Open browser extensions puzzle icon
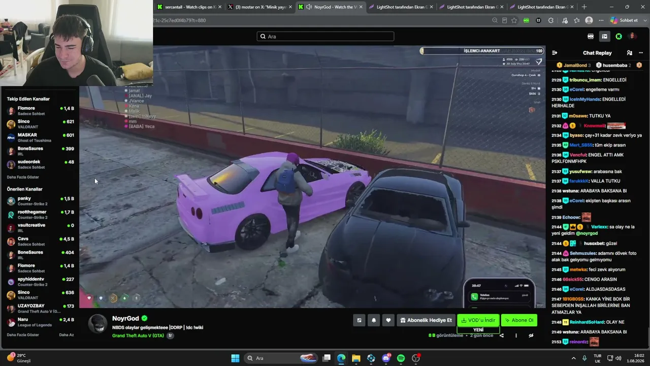Screen dimensions: 650x366 [551, 20]
